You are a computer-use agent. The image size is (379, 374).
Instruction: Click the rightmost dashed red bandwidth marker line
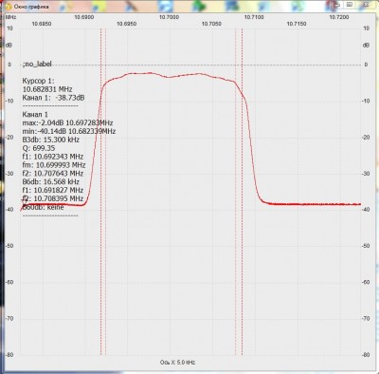pyautogui.click(x=242, y=192)
